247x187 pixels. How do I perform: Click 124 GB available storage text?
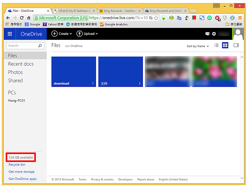point(21,157)
